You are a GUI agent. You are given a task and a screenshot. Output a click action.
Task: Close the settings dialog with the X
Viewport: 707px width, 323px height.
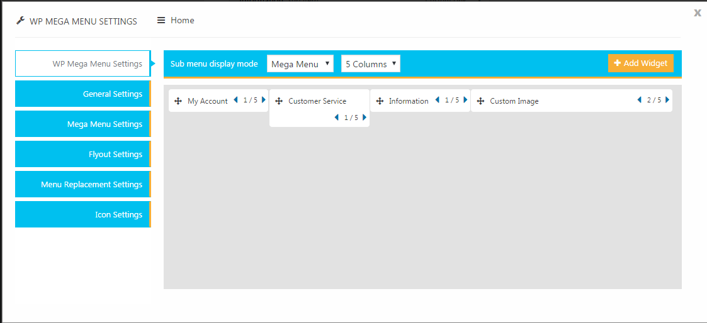point(698,13)
